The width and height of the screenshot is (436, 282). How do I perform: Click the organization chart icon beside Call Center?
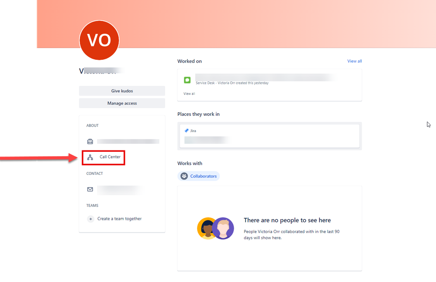[90, 157]
